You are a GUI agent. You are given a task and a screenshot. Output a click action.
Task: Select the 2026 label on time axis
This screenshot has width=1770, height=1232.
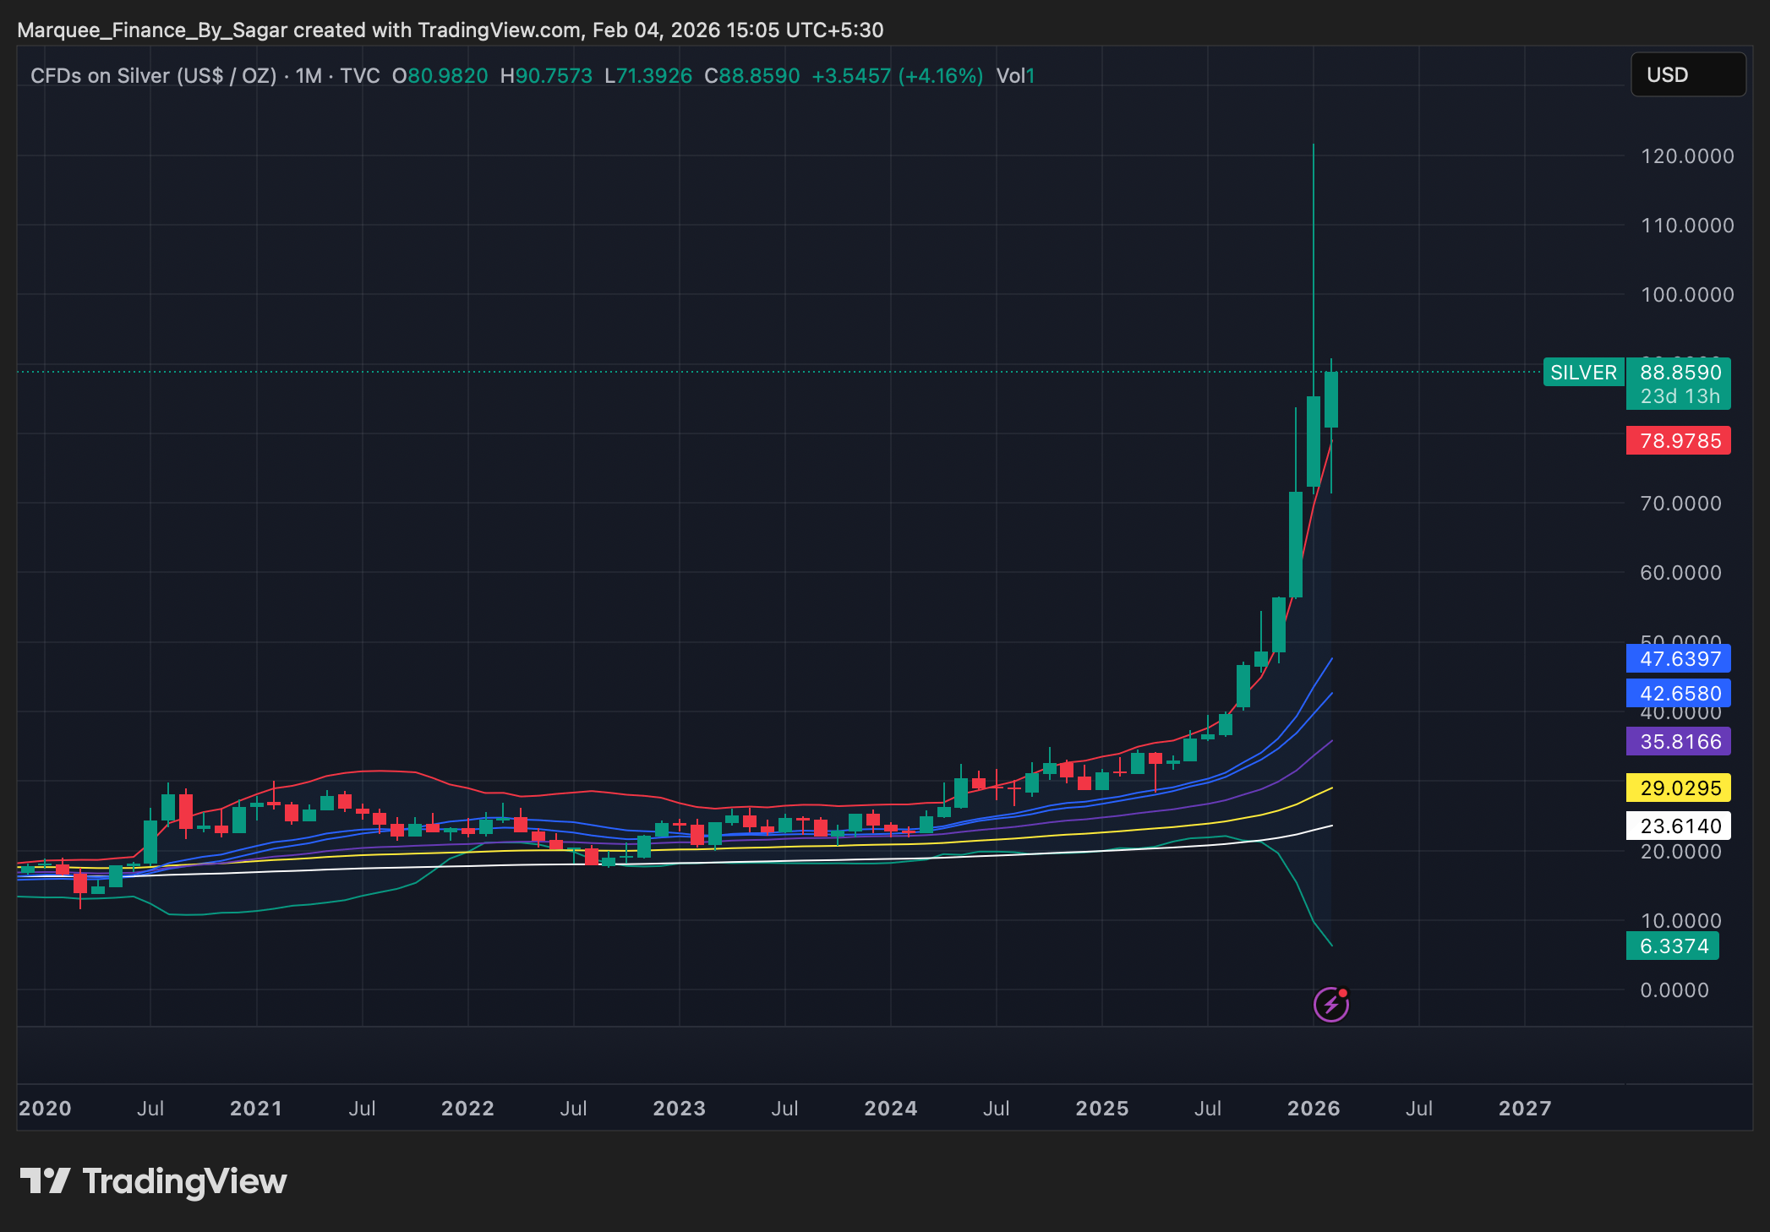click(x=1313, y=1108)
